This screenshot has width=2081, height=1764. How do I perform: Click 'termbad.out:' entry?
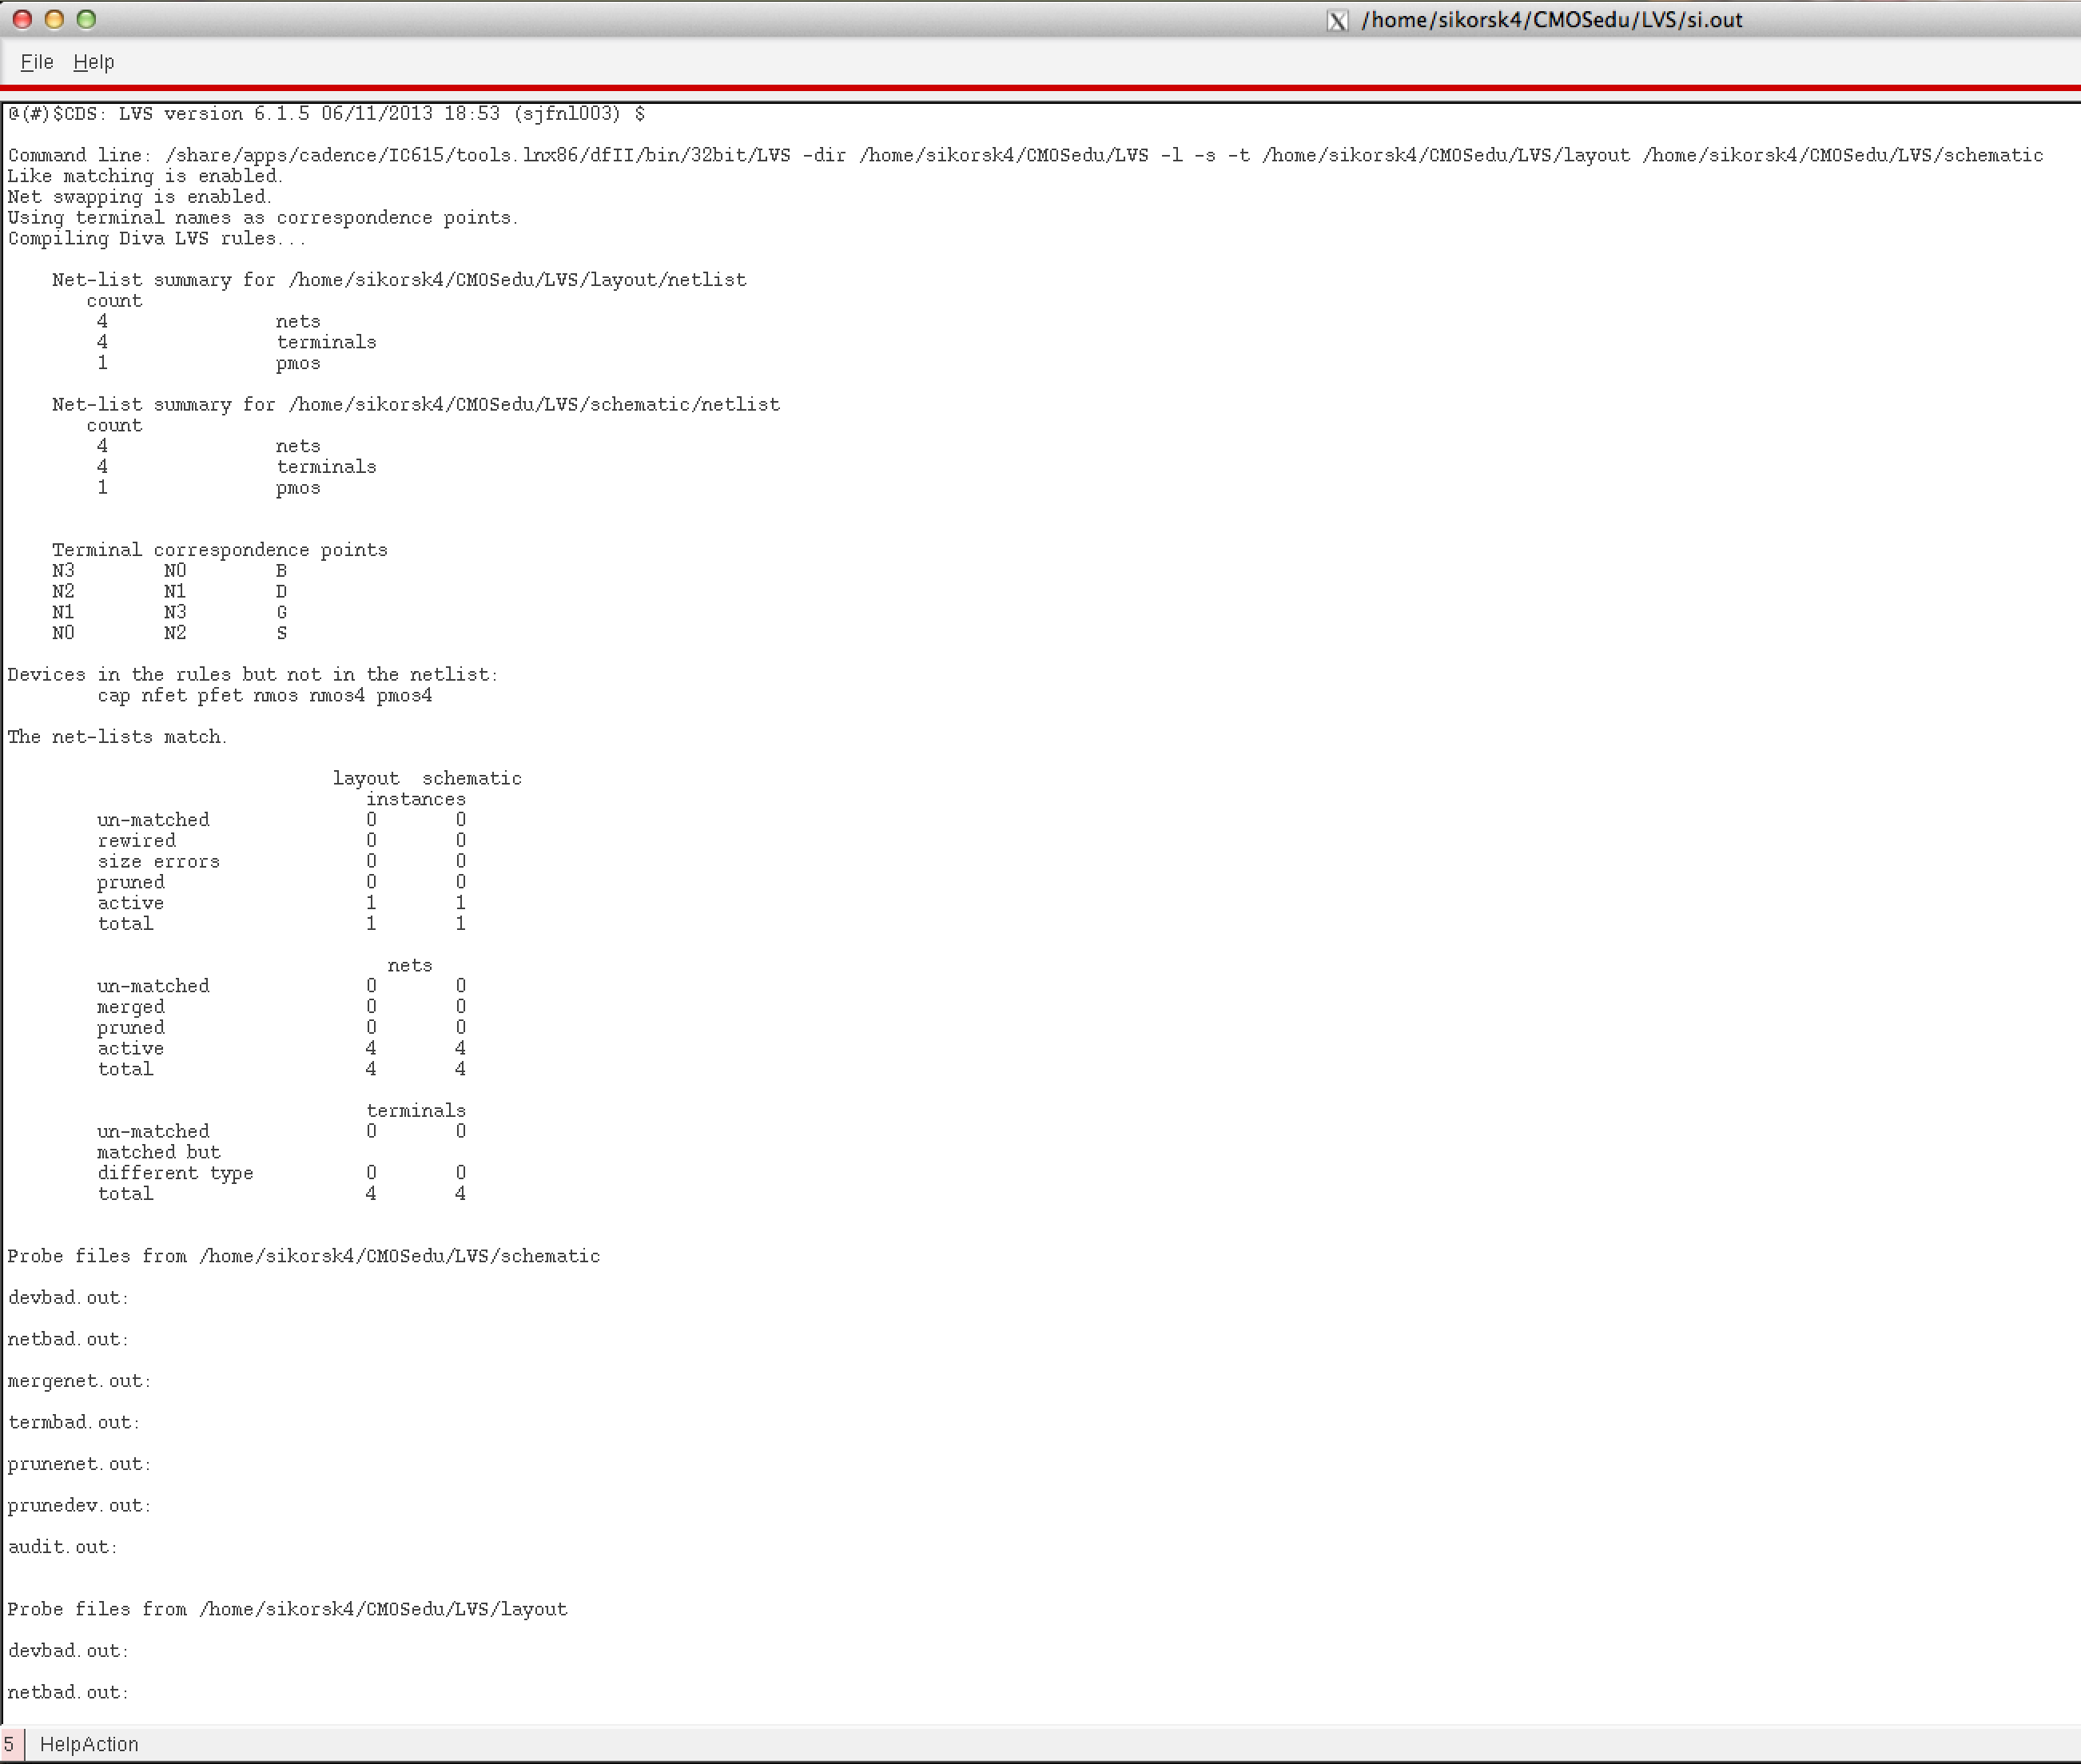74,1423
